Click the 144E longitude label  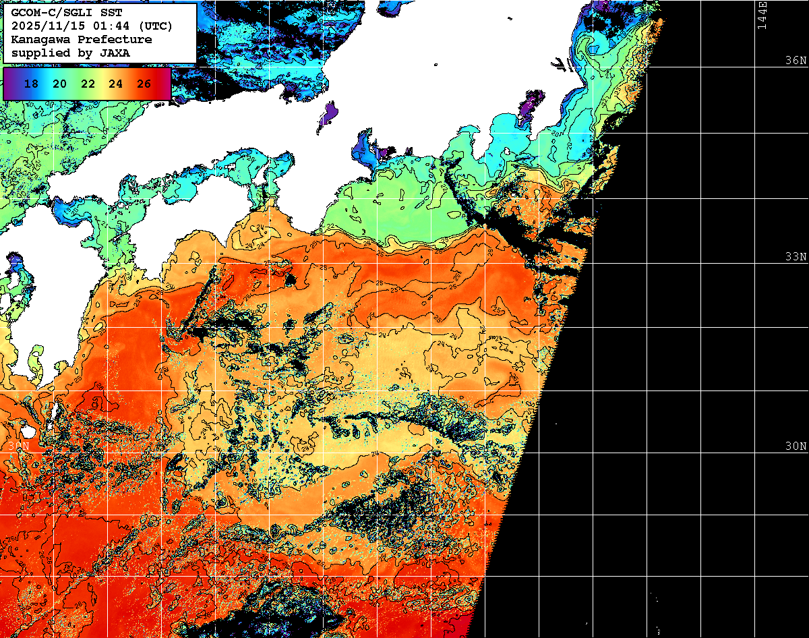[762, 15]
